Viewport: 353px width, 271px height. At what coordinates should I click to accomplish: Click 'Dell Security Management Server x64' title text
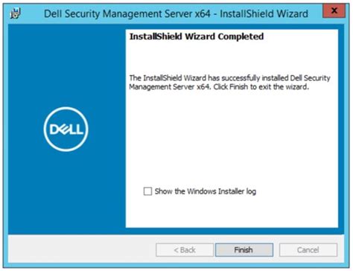point(127,13)
